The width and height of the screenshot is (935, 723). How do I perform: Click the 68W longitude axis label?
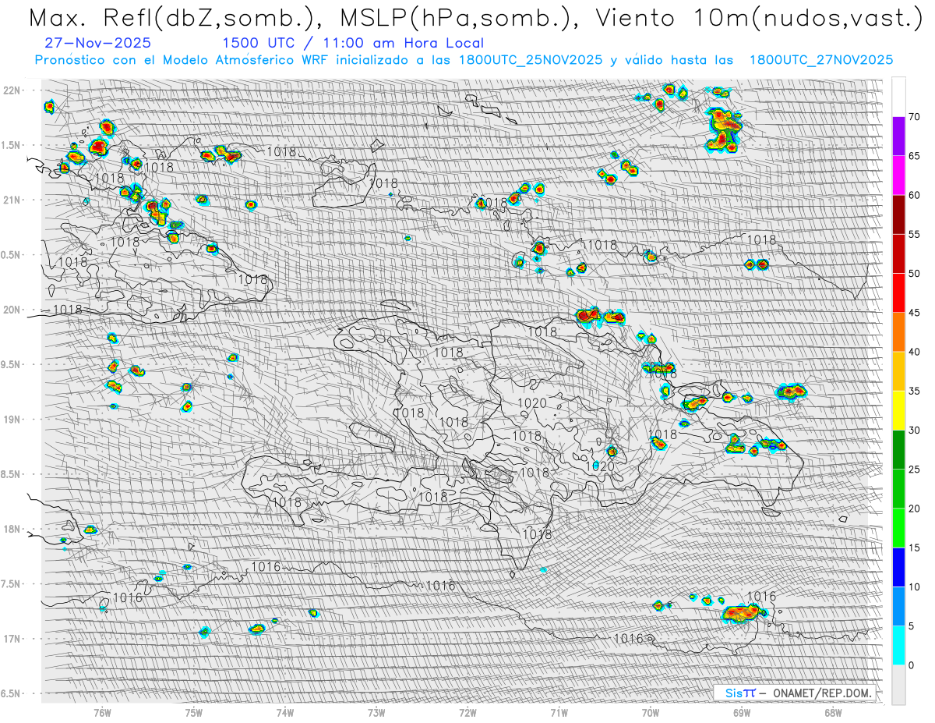point(832,712)
